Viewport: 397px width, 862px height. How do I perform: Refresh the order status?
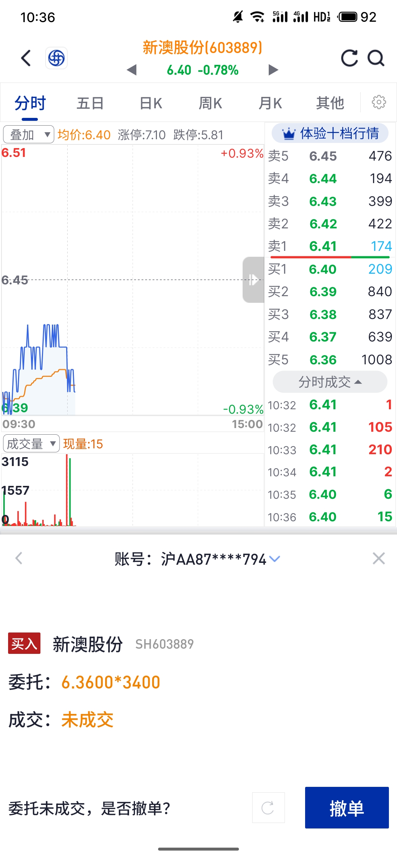[268, 807]
